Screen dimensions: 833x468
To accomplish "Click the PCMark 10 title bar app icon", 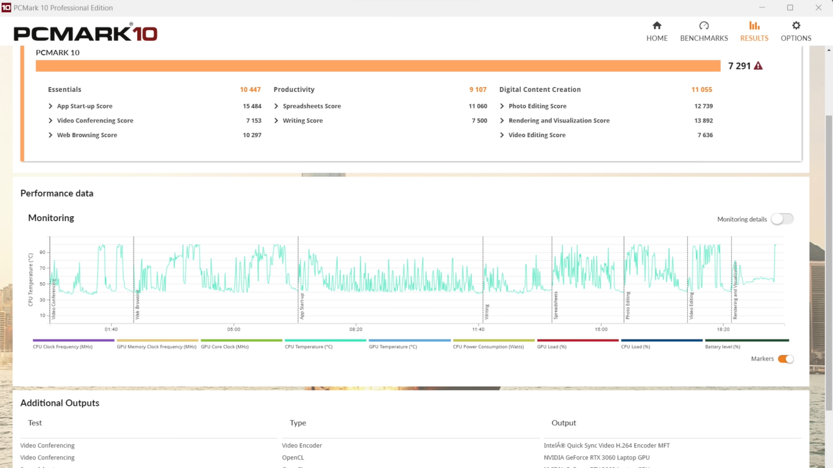I will [6, 8].
